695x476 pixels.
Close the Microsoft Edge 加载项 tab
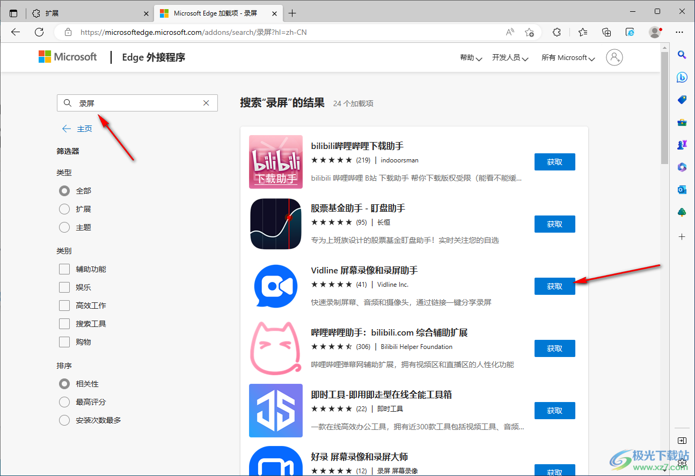coord(275,13)
